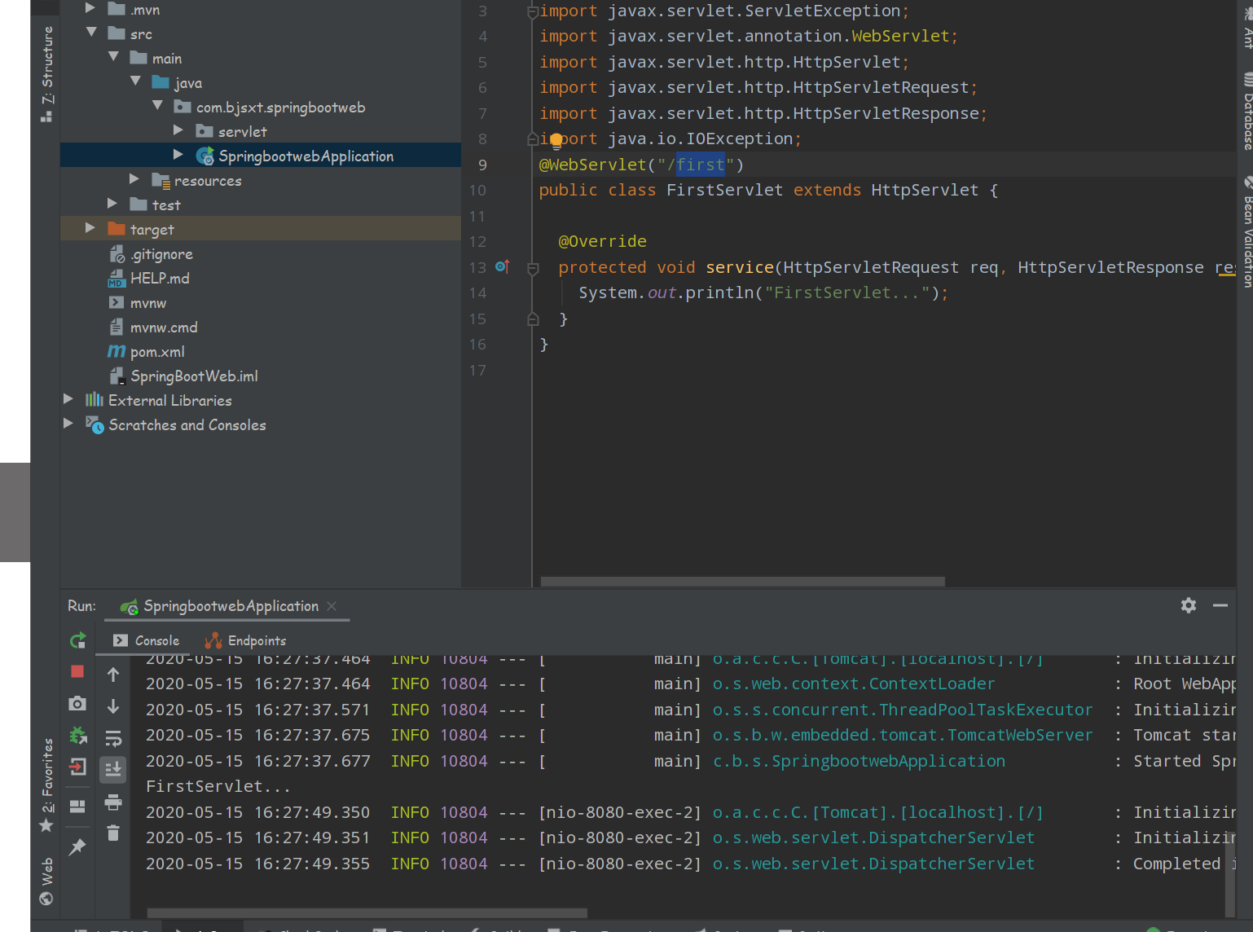Expand External Libraries
The height and width of the screenshot is (932, 1253).
click(68, 399)
